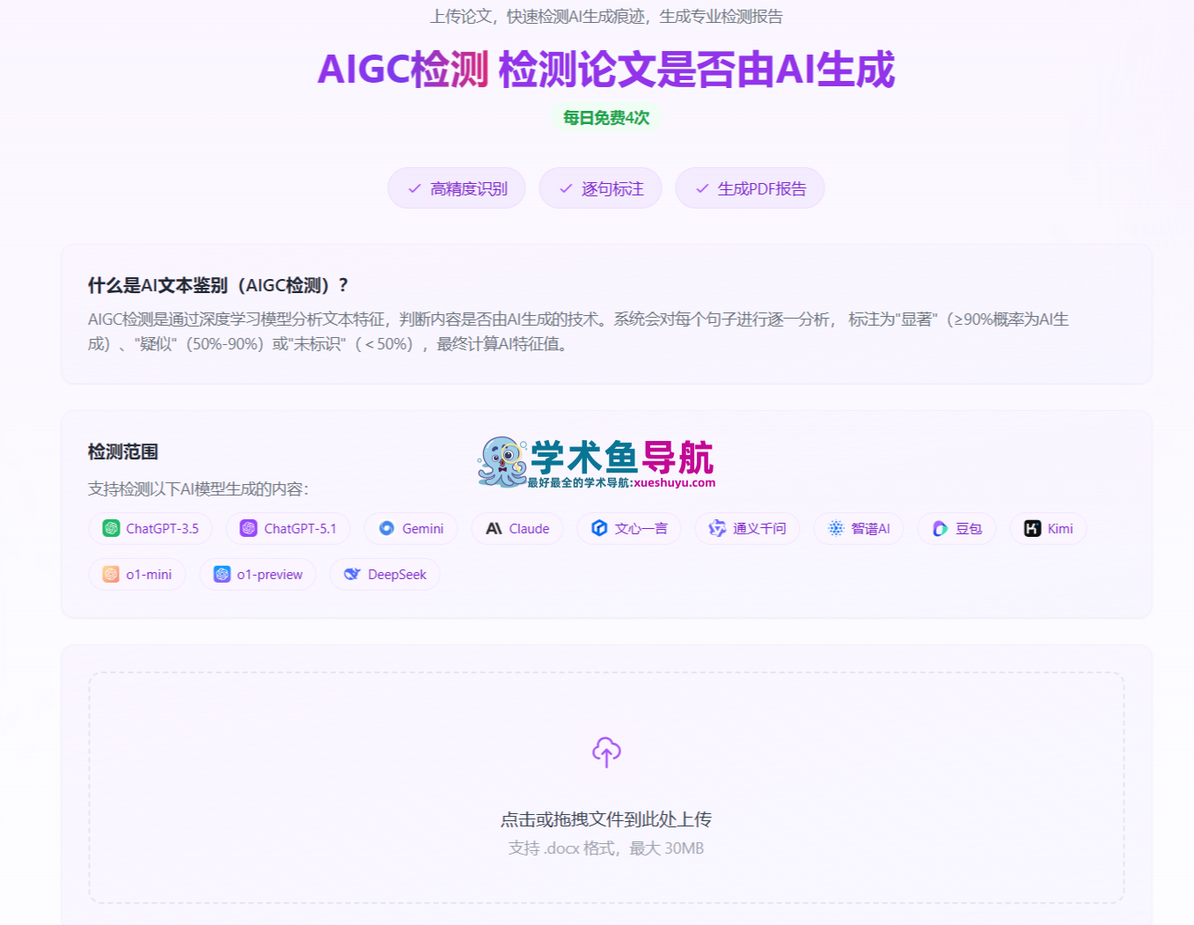Click the Gemini model icon

385,528
